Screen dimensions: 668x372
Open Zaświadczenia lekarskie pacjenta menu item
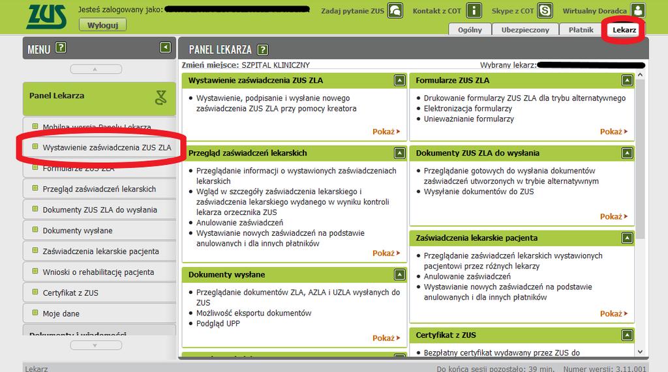(x=100, y=251)
